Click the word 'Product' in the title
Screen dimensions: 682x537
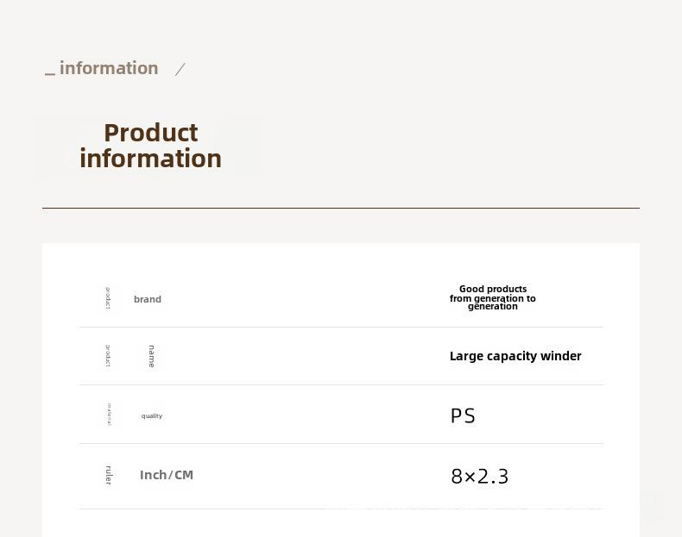pos(151,133)
